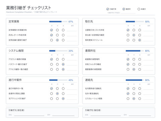The width and height of the screenshot is (161, 121).
Task: Mark エスカレーション経路 as 引継ぎ済
Action: [128, 98]
